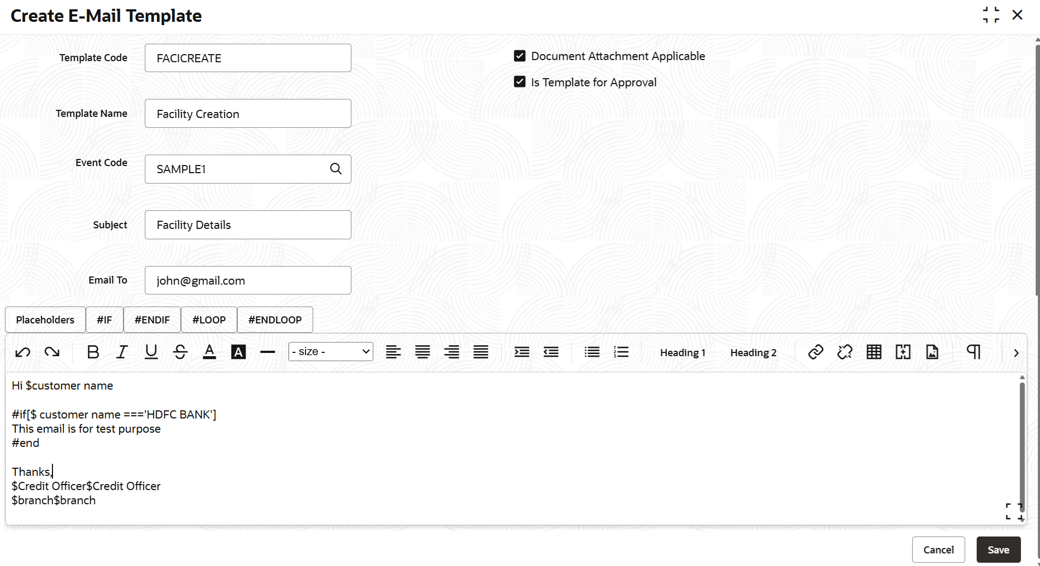Insert a hyperlink
Viewport: 1040px width, 566px height.
point(816,352)
